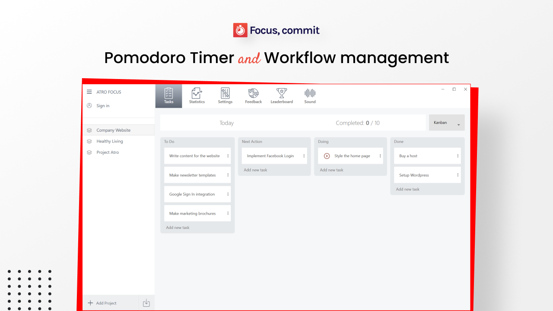This screenshot has width=553, height=311.
Task: Open options for Implement Facebook Login
Action: [x=304, y=156]
